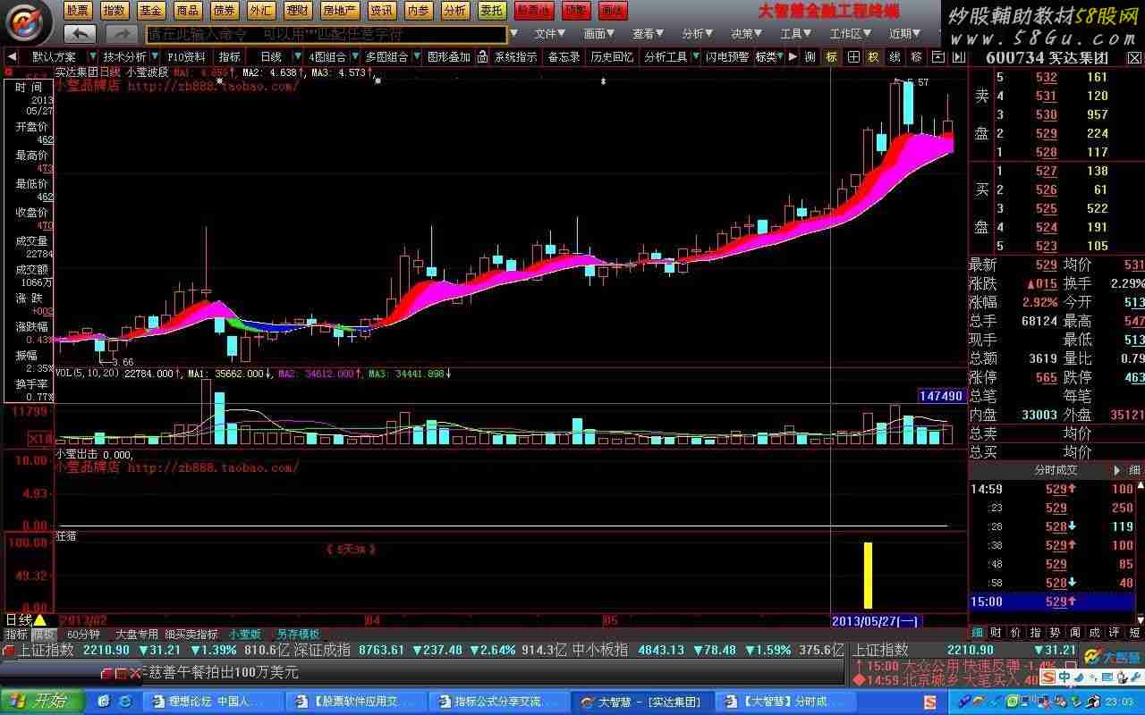Click Internet Explorer quick launch icon

(x=124, y=701)
